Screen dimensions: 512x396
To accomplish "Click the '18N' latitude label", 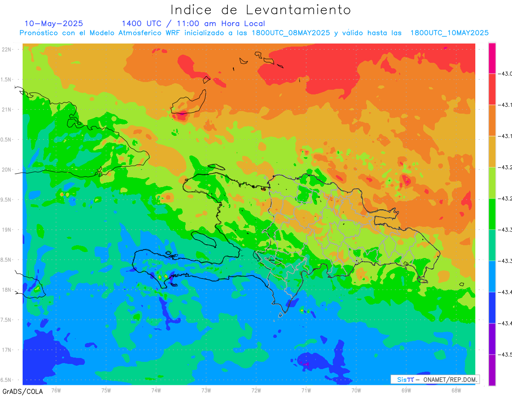I will tap(6, 290).
